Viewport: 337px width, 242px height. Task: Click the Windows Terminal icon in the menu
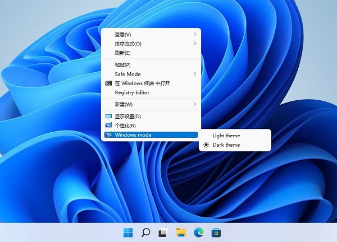(108, 83)
